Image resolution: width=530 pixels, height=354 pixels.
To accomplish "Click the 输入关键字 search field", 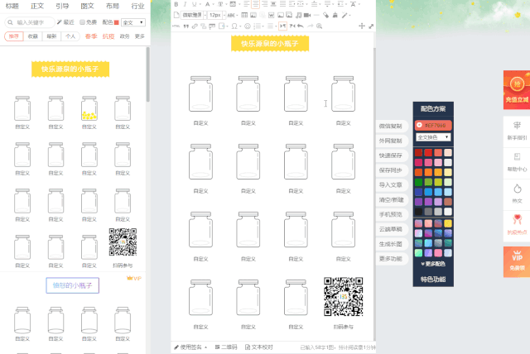I will [33, 22].
